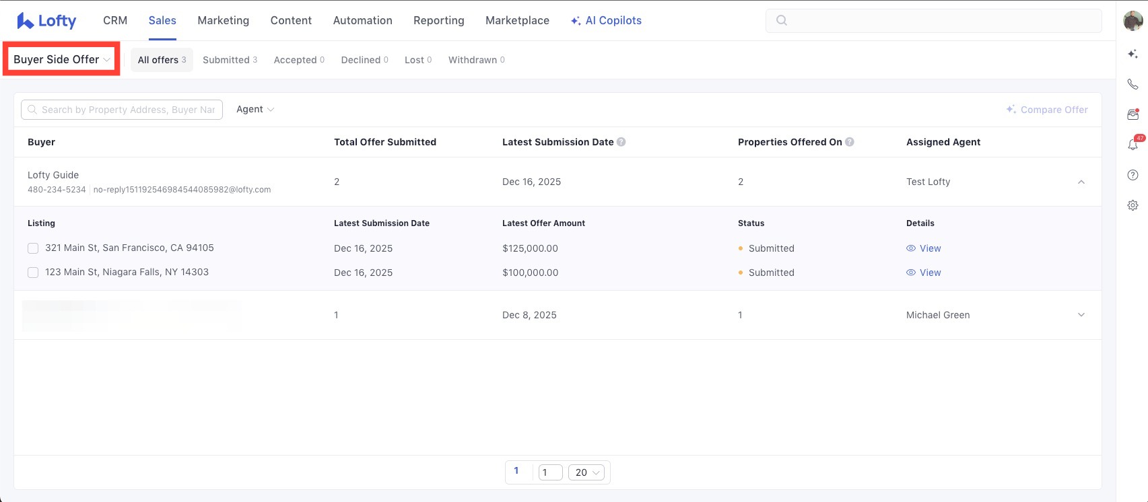
Task: Click the Compare Offer button
Action: click(x=1047, y=110)
